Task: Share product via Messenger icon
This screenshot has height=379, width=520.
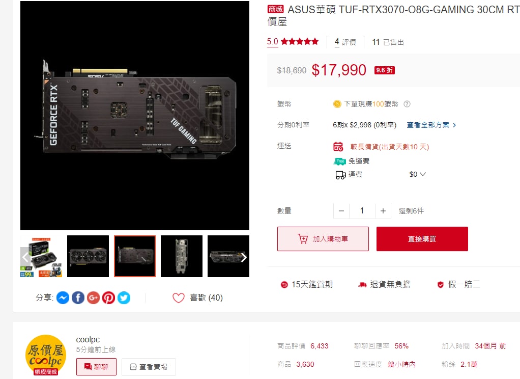Action: click(x=63, y=297)
